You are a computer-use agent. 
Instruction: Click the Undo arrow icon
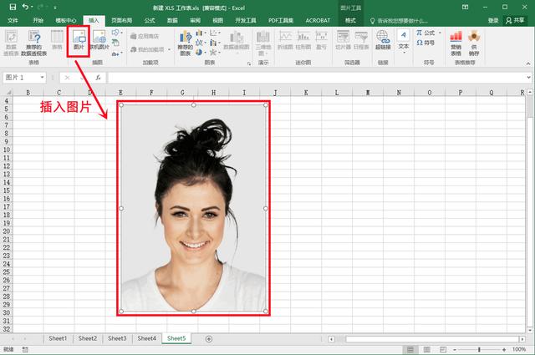point(27,7)
